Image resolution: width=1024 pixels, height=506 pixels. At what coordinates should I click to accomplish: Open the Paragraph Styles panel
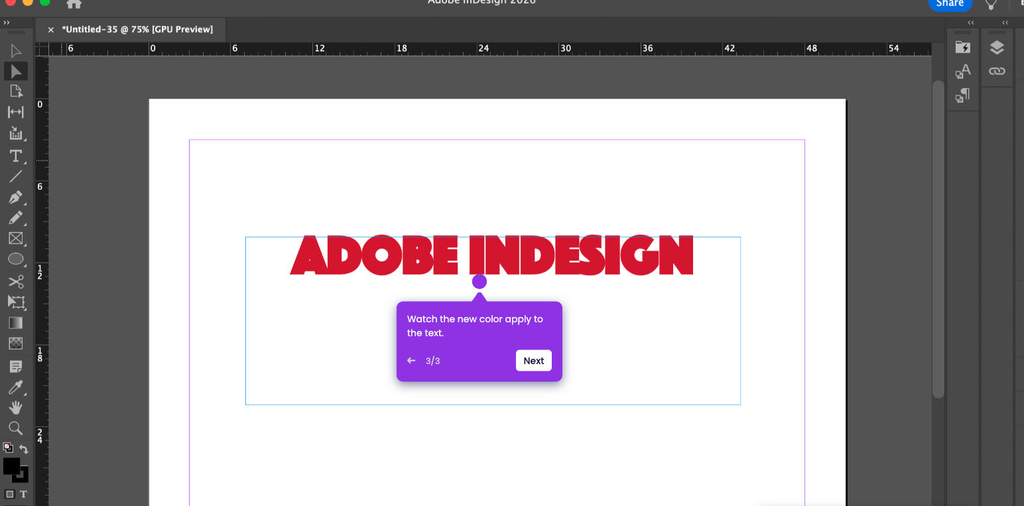(x=963, y=96)
